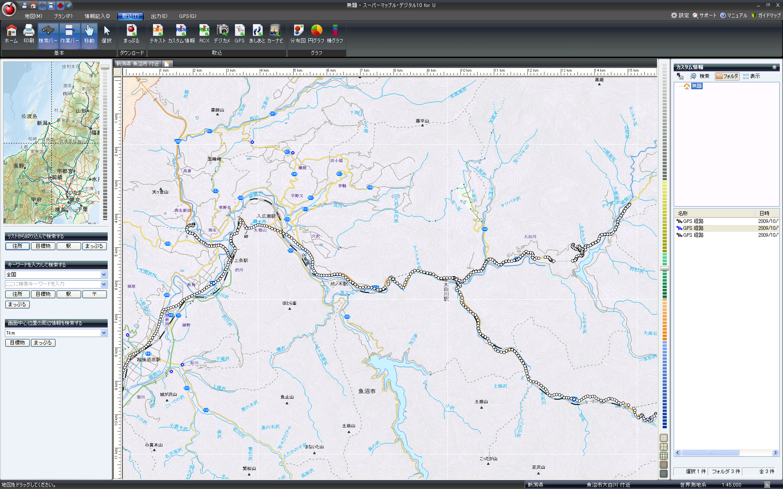
Task: Expand the 全国 region dropdown
Action: pyautogui.click(x=104, y=275)
